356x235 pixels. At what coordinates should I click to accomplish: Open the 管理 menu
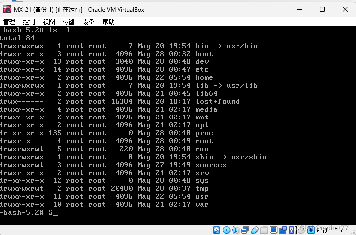(x=9, y=22)
